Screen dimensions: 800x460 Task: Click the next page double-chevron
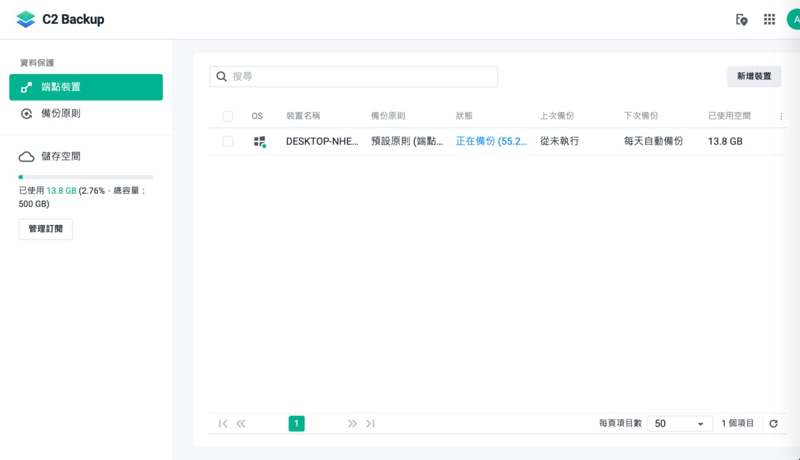coord(352,423)
